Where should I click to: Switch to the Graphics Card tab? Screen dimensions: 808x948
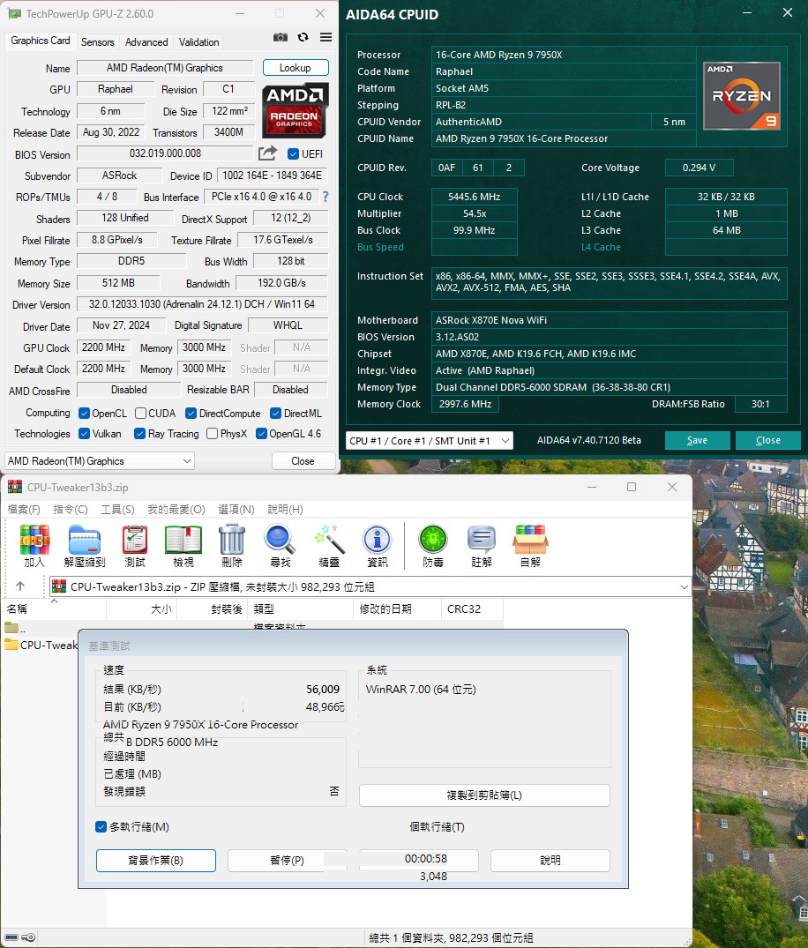point(41,41)
